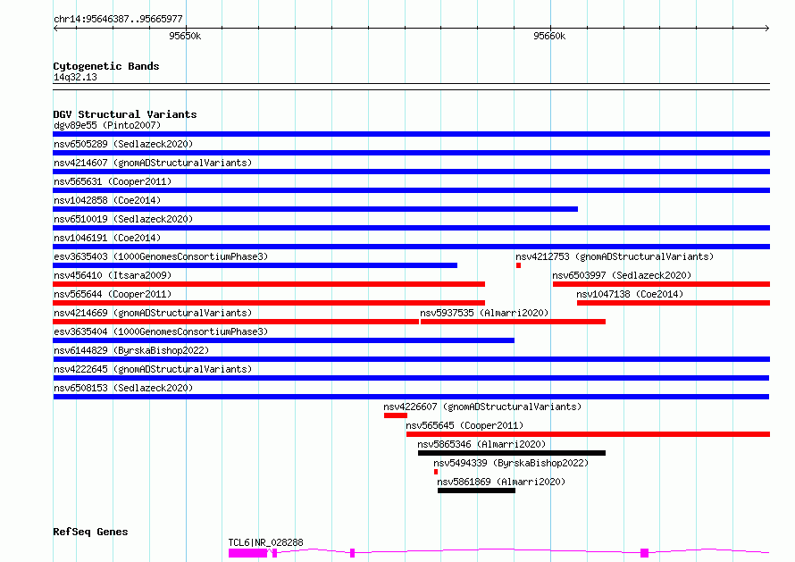This screenshot has width=795, height=562.
Task: Click the red bar under nsv5937535
Action: click(513, 322)
